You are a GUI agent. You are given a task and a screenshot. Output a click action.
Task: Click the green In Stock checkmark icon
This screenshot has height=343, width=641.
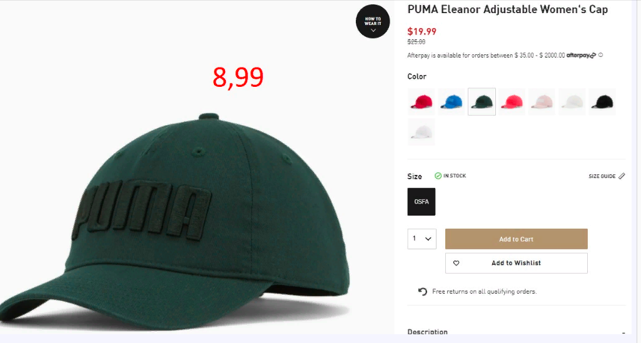click(x=438, y=176)
